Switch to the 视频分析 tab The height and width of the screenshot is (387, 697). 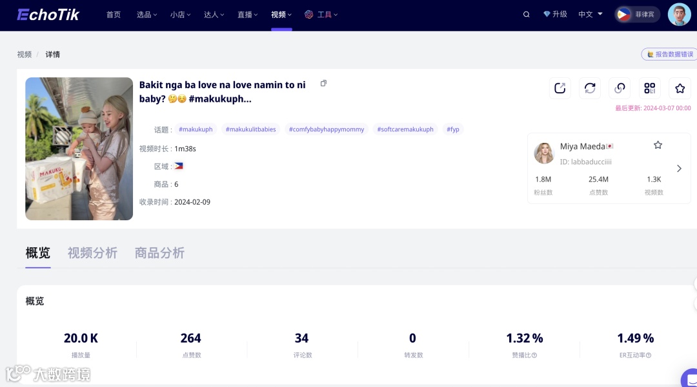pyautogui.click(x=92, y=253)
